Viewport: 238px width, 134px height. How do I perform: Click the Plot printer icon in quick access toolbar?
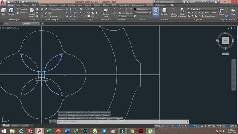tap(23, 2)
